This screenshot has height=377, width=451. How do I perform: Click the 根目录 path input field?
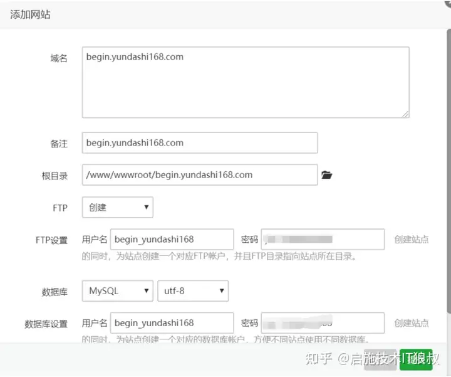pos(200,175)
